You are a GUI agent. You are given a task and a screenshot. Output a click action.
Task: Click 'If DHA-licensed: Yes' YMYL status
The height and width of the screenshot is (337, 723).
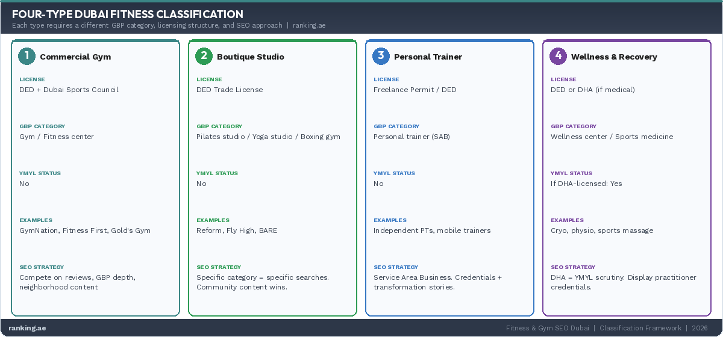[586, 184]
